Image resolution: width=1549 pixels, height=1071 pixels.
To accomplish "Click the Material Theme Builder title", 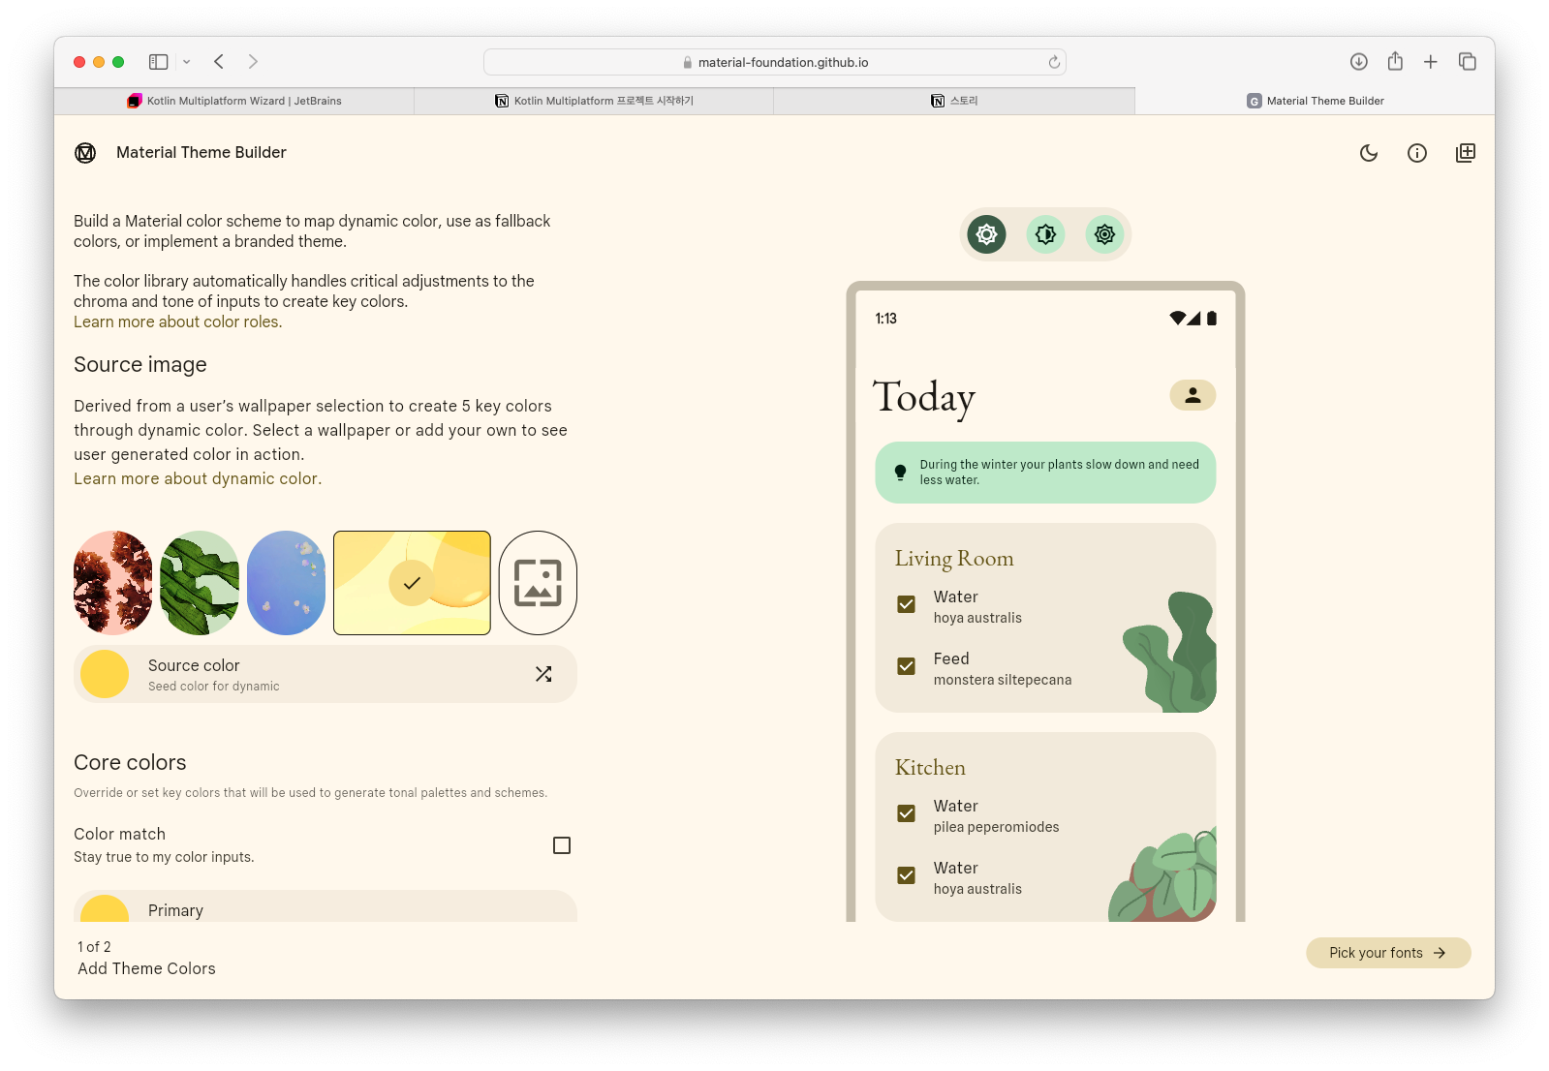I will [x=201, y=153].
